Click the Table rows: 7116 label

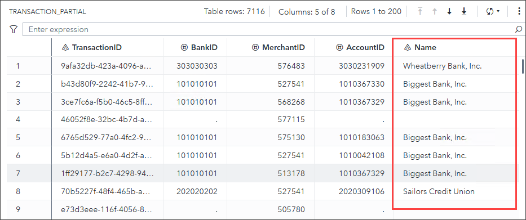pos(234,11)
